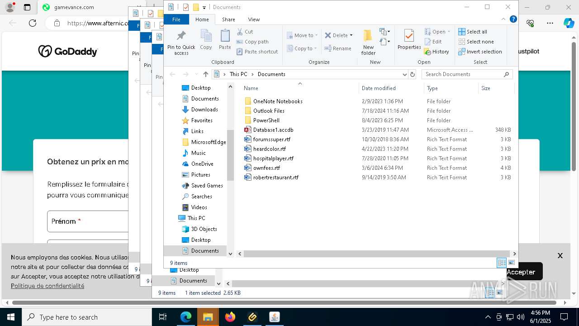
Task: Open Explorer Help question mark icon
Action: coord(513,19)
